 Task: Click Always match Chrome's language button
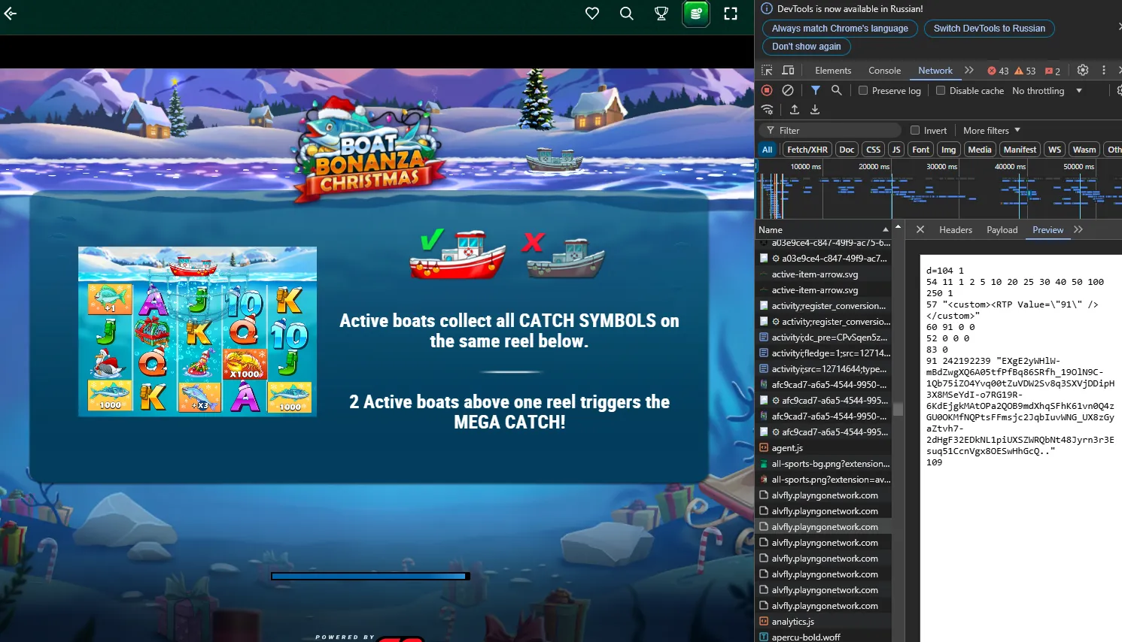coord(840,29)
